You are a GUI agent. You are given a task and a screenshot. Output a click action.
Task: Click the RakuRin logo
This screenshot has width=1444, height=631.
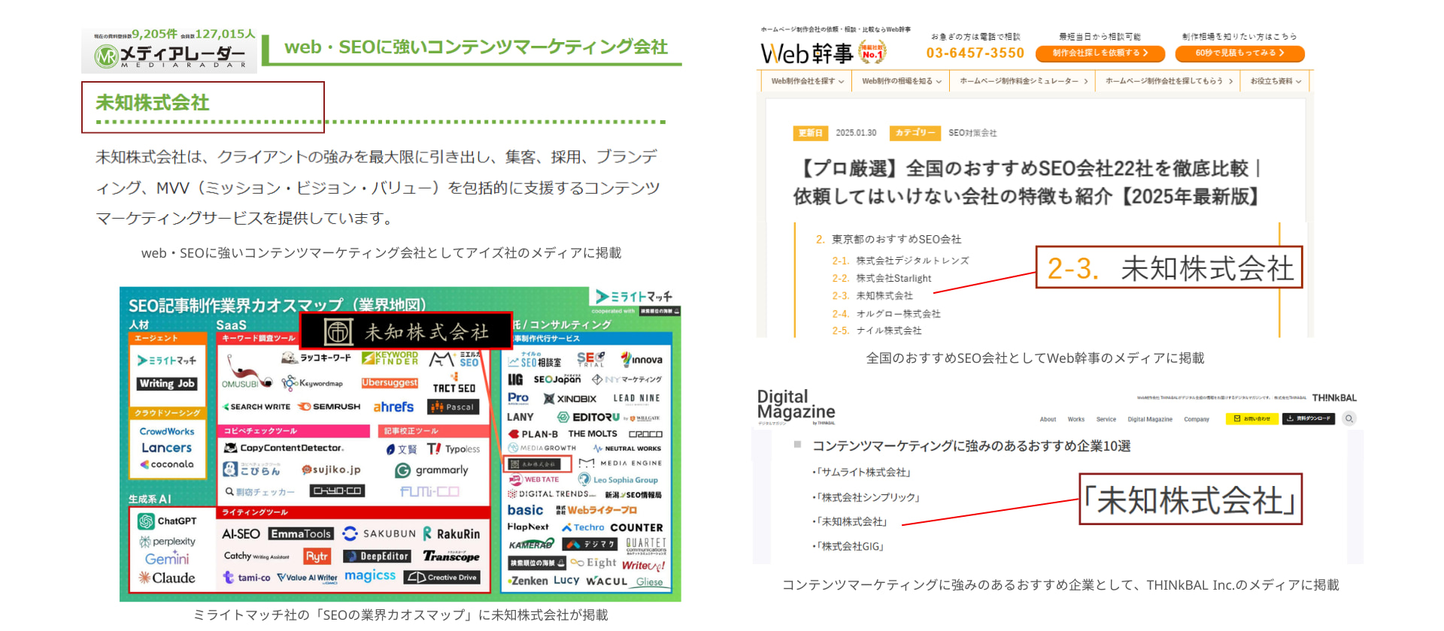coord(451,533)
